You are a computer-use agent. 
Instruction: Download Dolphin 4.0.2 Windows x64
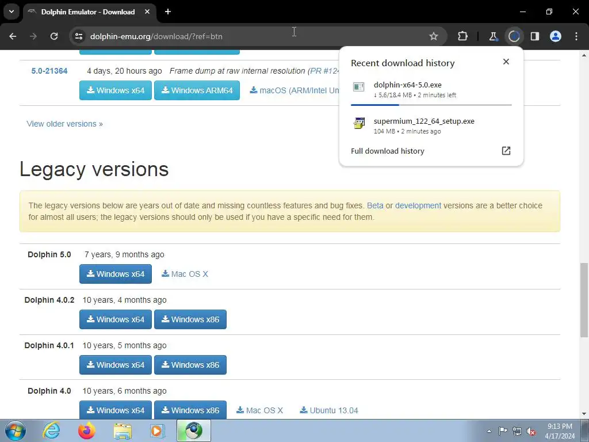pyautogui.click(x=115, y=319)
